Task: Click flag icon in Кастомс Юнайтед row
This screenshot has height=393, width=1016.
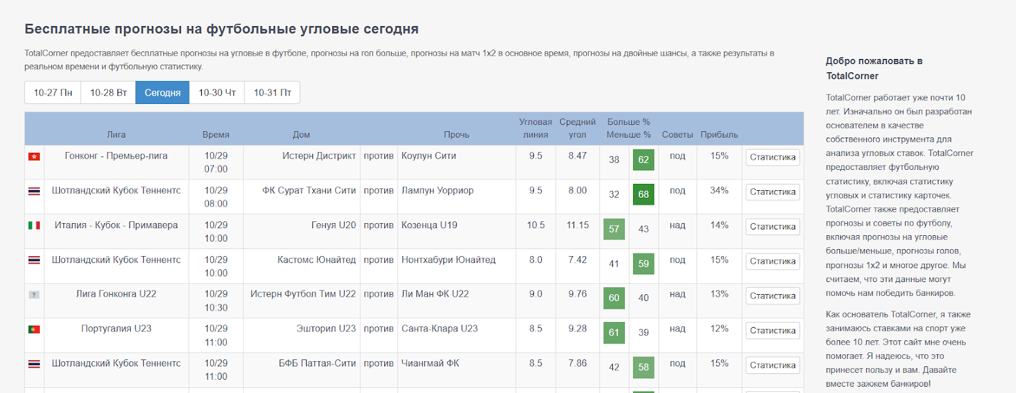Action: click(x=34, y=260)
